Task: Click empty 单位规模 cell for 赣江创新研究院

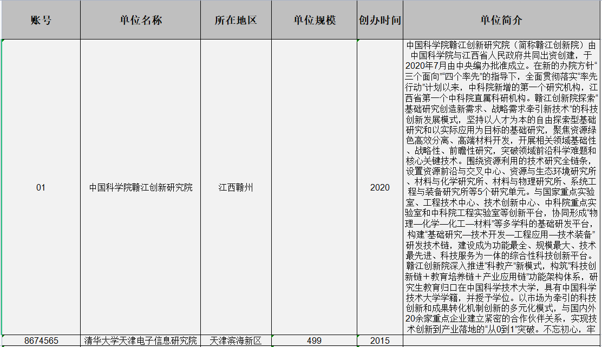Action: [x=314, y=188]
